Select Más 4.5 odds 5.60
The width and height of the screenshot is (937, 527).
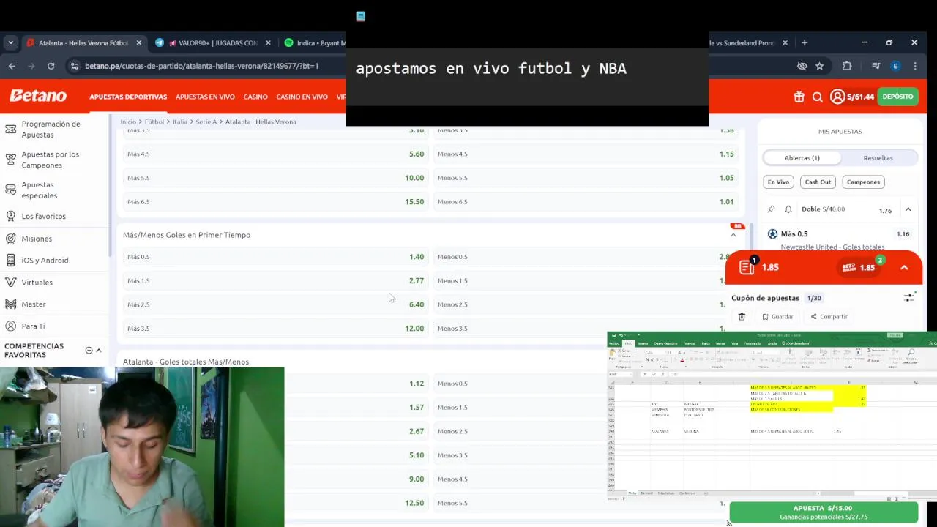click(x=275, y=154)
